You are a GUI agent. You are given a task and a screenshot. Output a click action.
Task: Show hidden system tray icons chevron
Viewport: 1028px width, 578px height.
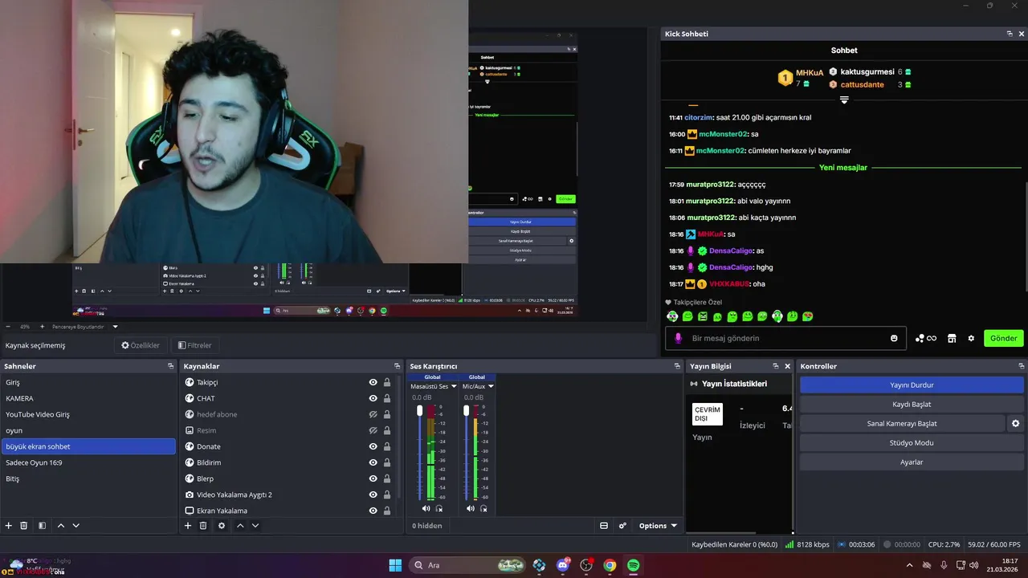909,565
